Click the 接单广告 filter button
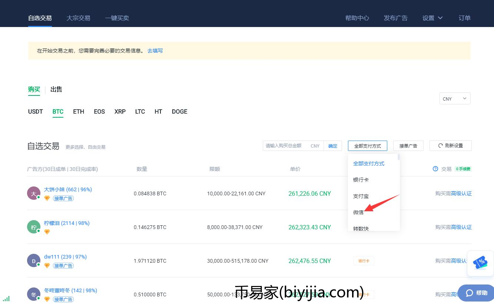The image size is (494, 303). 408,146
